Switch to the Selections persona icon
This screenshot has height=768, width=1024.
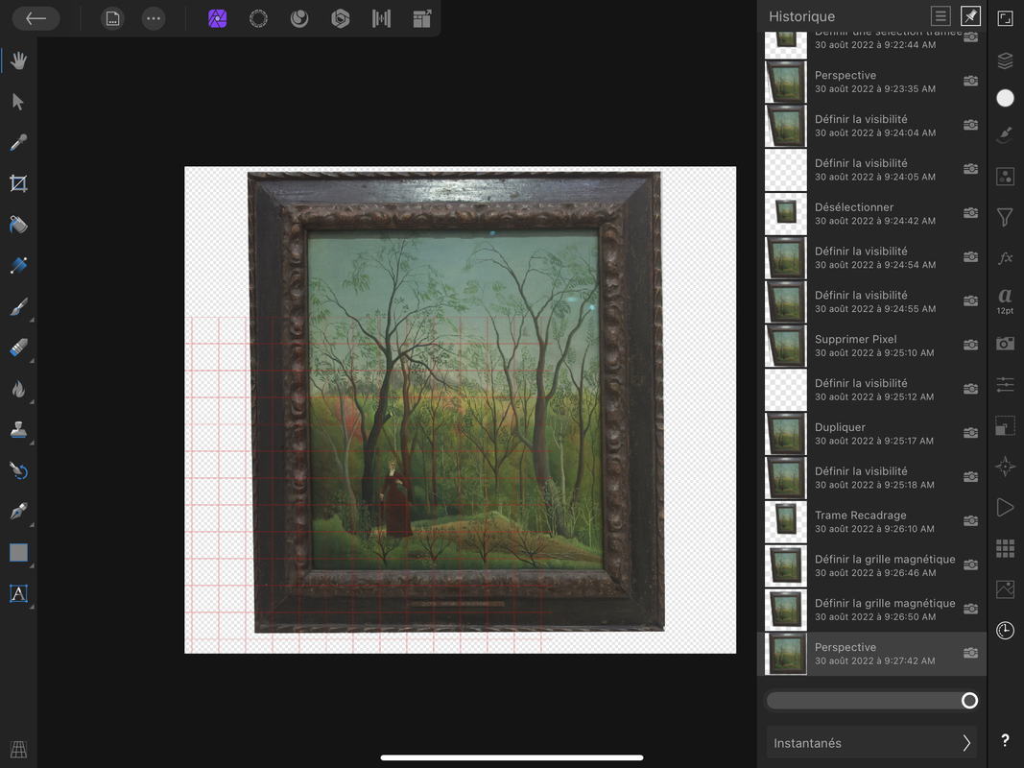[258, 18]
